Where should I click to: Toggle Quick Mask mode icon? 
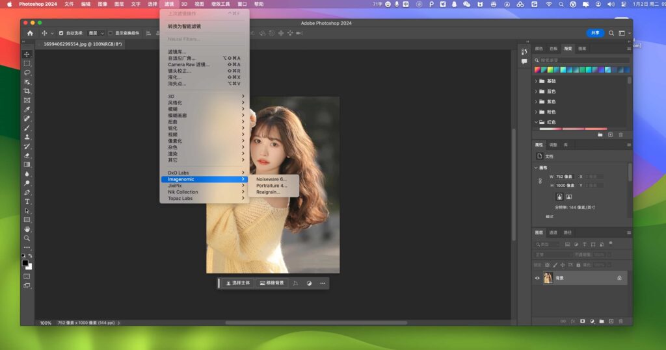(x=27, y=276)
